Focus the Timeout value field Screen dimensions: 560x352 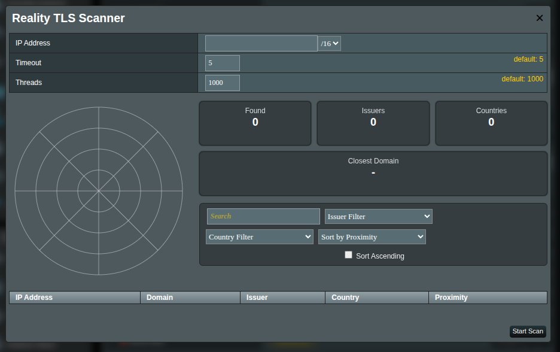(x=222, y=63)
